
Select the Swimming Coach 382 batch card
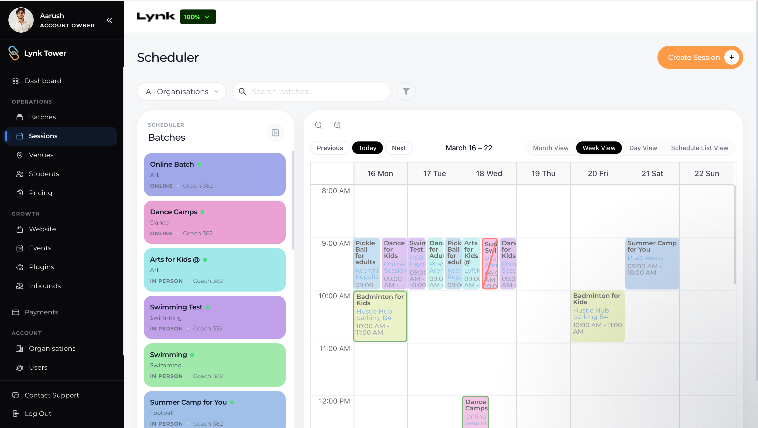(x=215, y=365)
